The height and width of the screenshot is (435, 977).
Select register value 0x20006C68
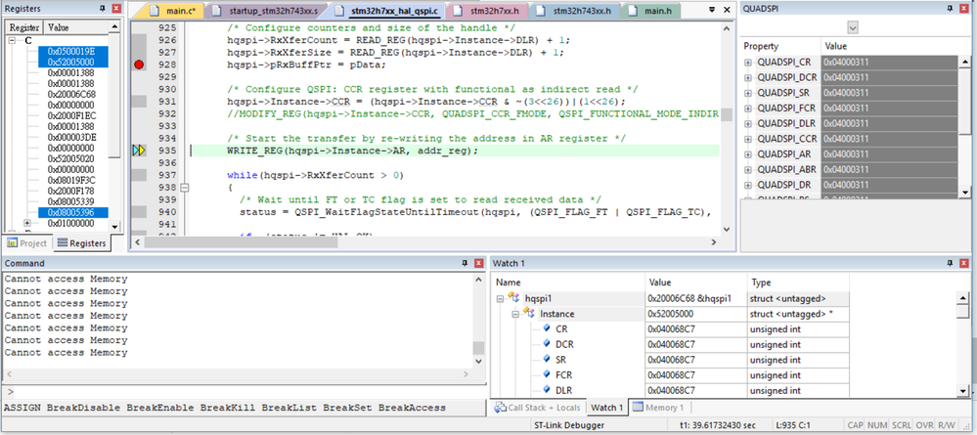[x=71, y=94]
